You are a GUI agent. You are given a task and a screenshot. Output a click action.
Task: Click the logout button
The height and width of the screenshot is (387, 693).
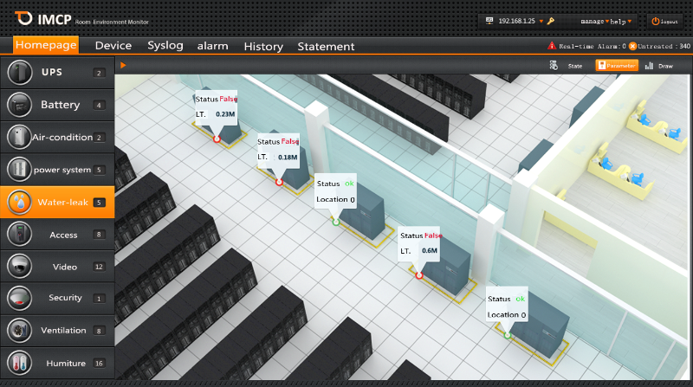click(x=665, y=20)
